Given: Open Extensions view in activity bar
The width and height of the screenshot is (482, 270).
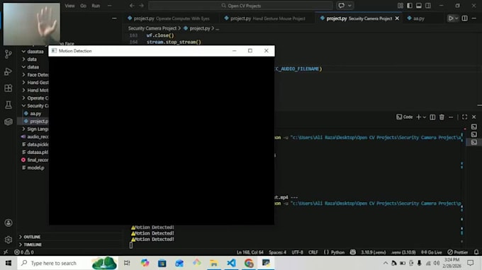Looking at the screenshot, I should click(9, 88).
